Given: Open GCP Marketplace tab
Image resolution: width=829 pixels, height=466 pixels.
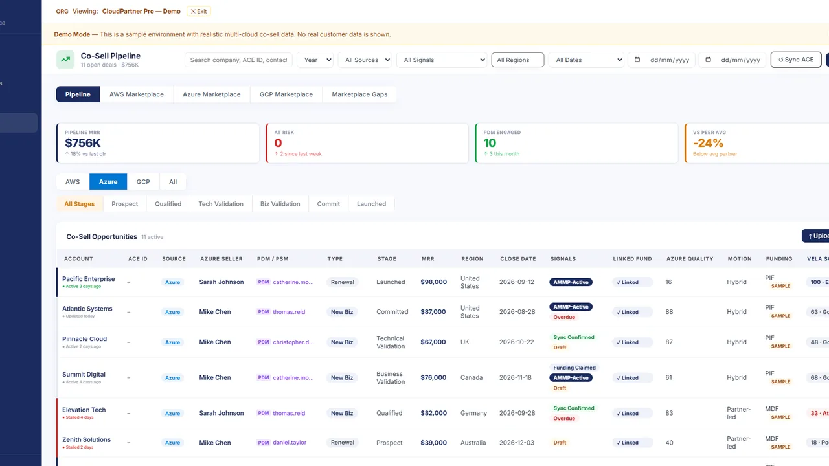Looking at the screenshot, I should coord(286,94).
